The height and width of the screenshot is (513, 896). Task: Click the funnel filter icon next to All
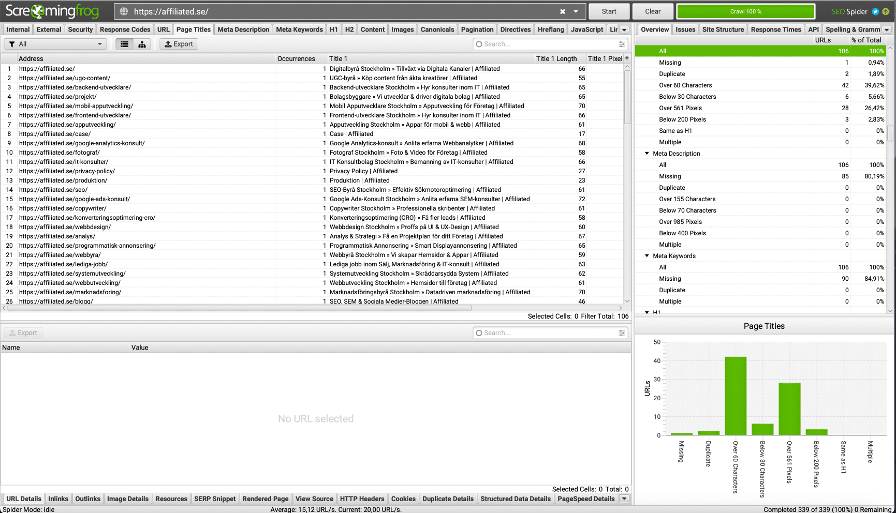tap(12, 44)
